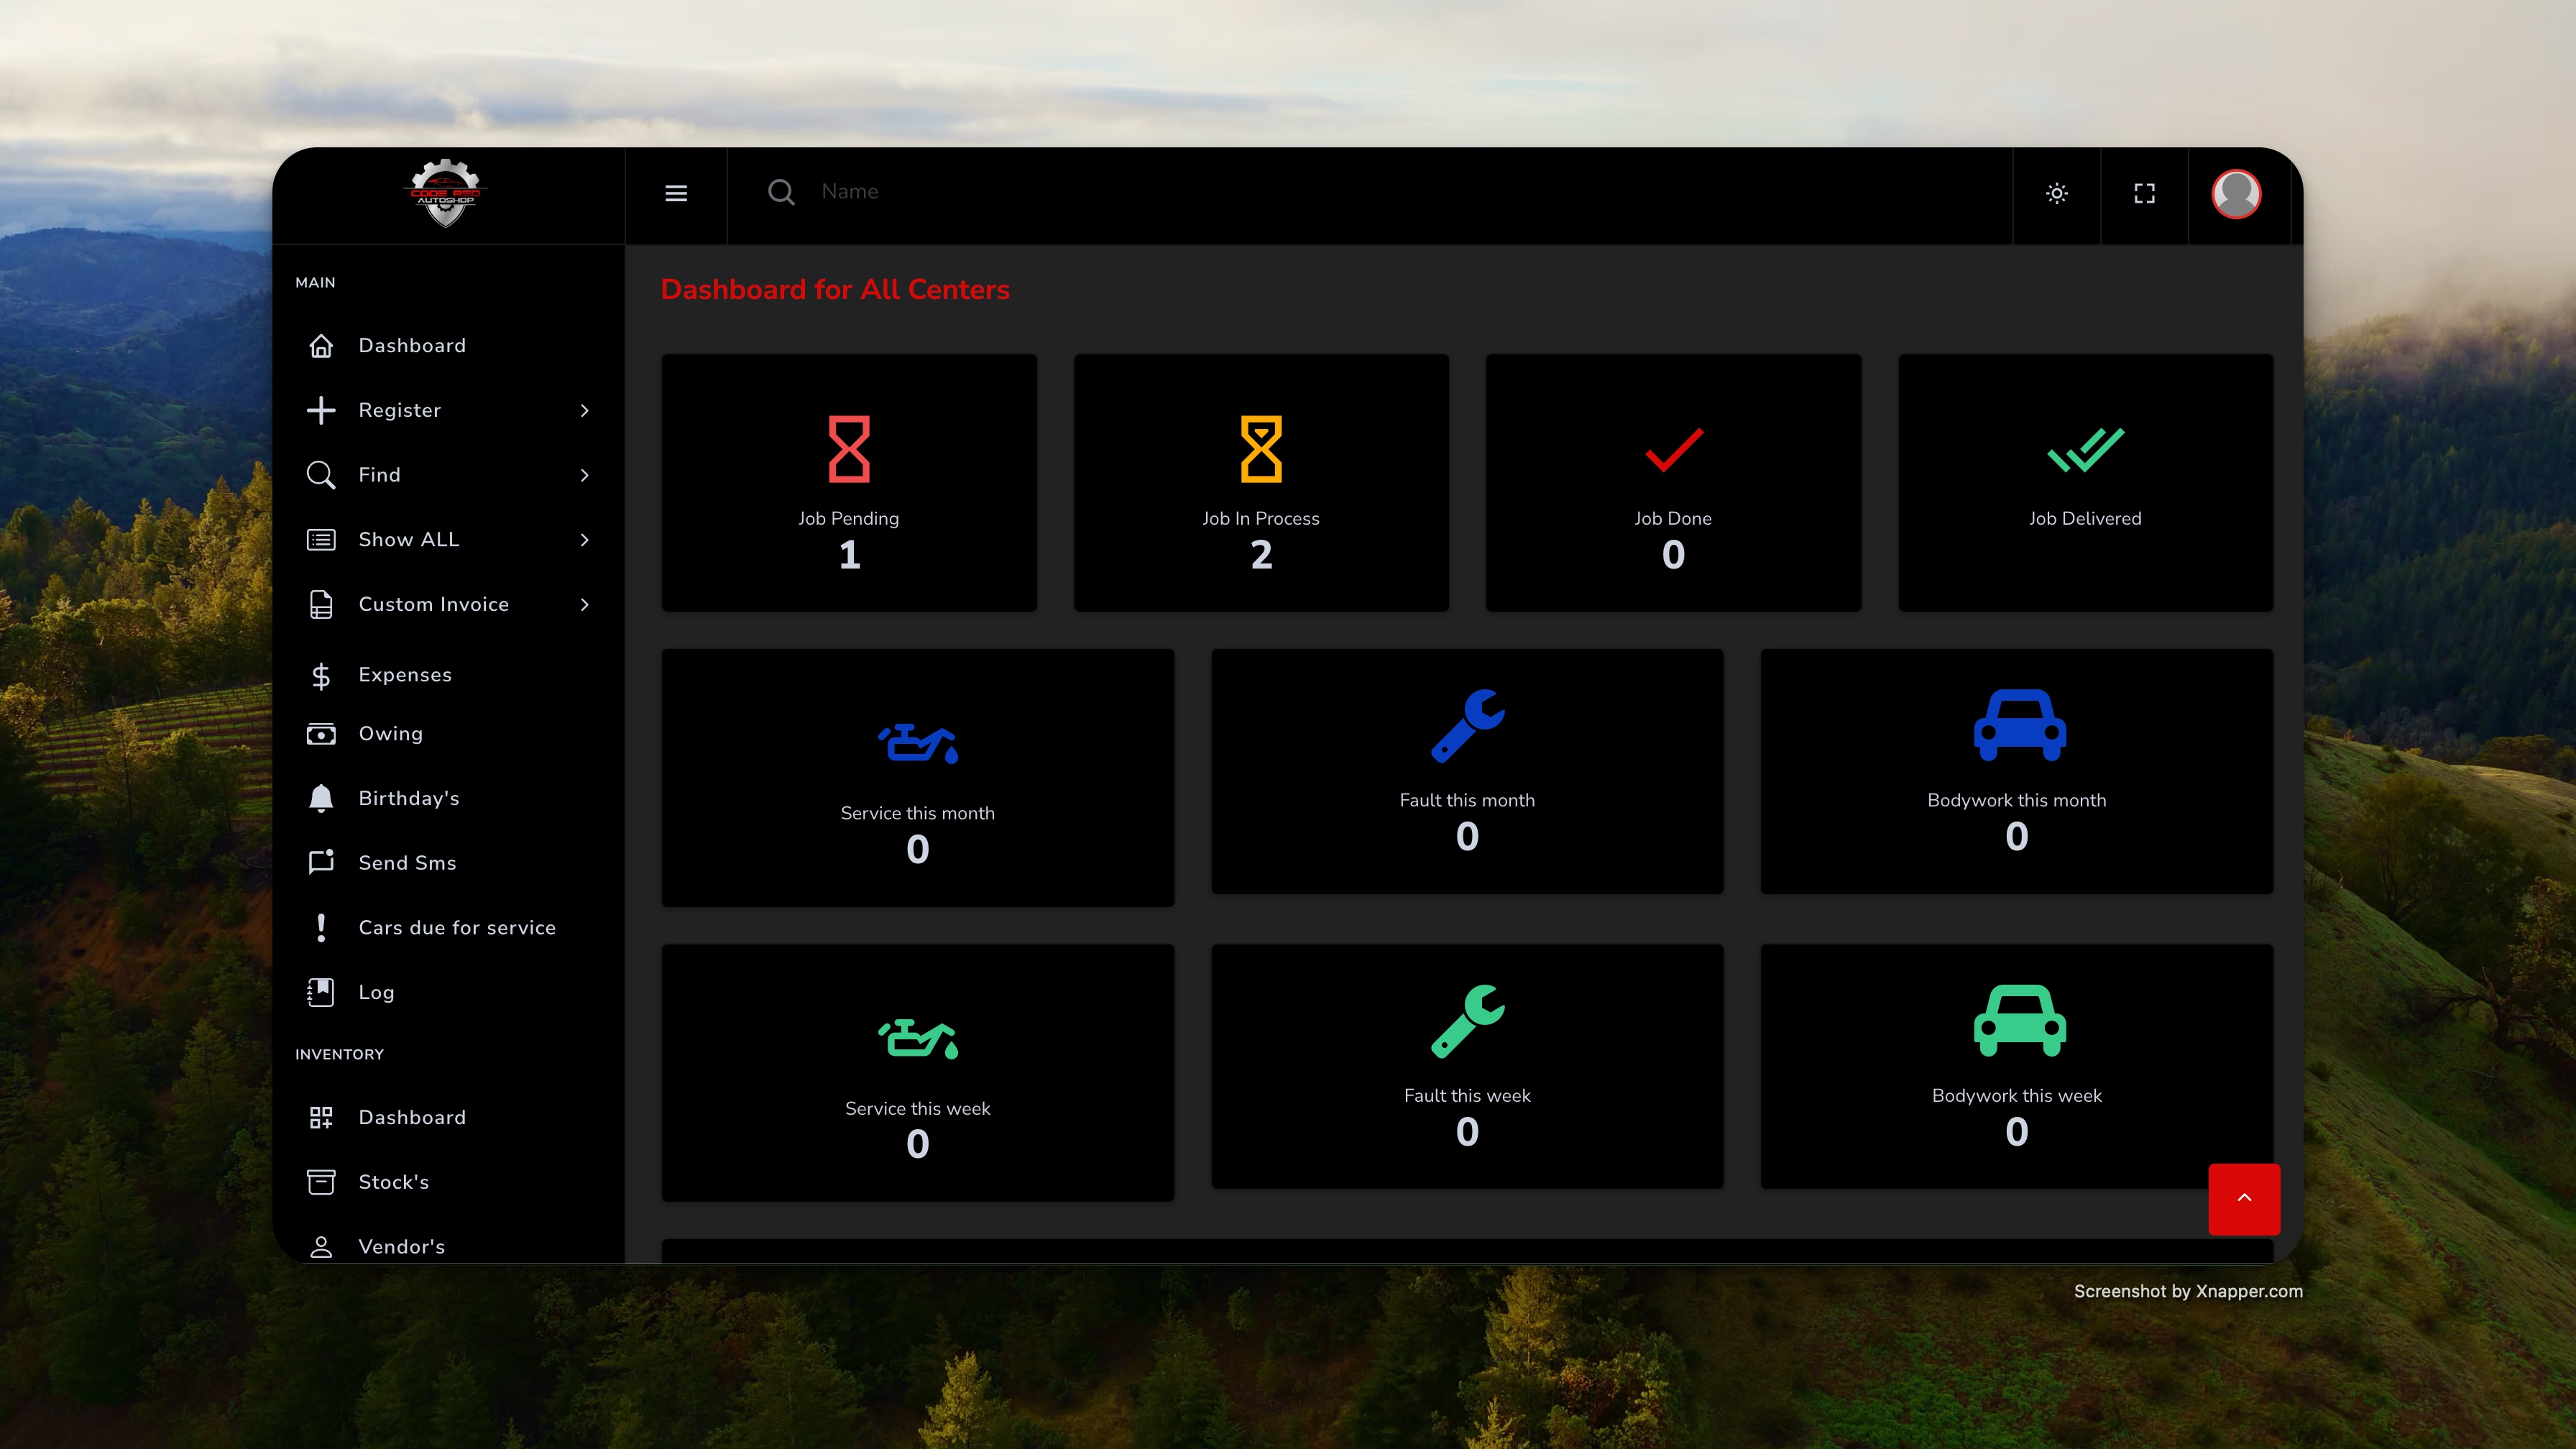
Task: Toggle light/dark theme sun icon
Action: tap(2056, 193)
